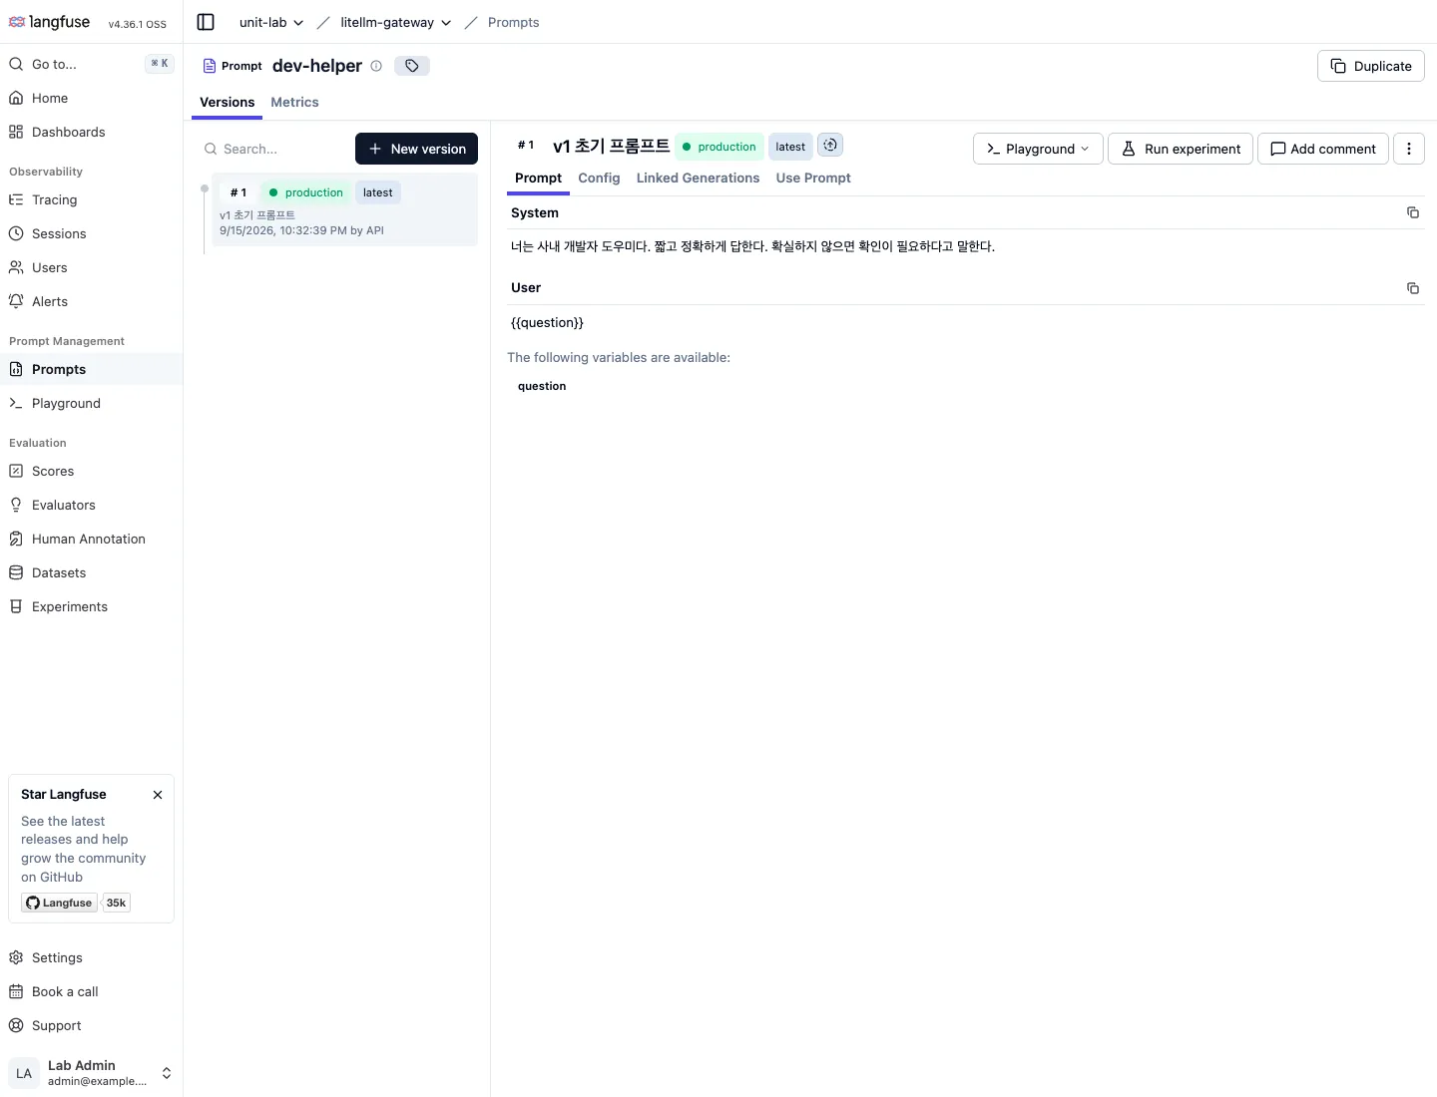This screenshot has width=1437, height=1097.
Task: Switch to the Config tab
Action: pyautogui.click(x=599, y=178)
